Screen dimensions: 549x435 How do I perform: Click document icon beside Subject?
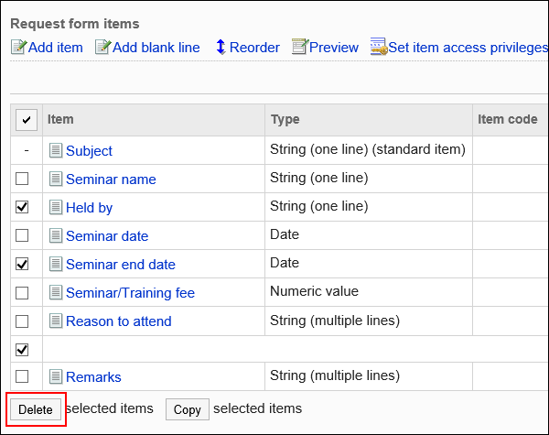tap(56, 151)
